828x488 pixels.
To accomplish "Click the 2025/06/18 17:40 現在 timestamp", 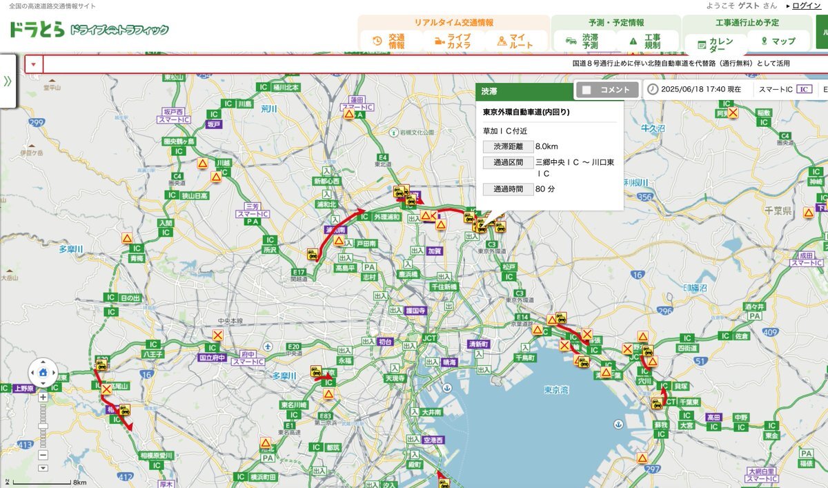I will [701, 89].
